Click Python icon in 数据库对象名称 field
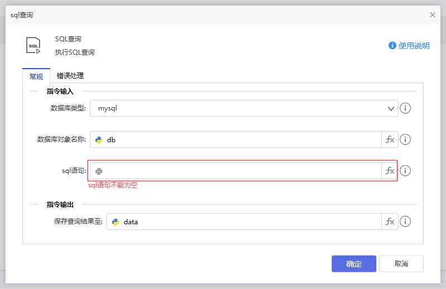Image resolution: width=446 pixels, height=289 pixels. [99, 139]
